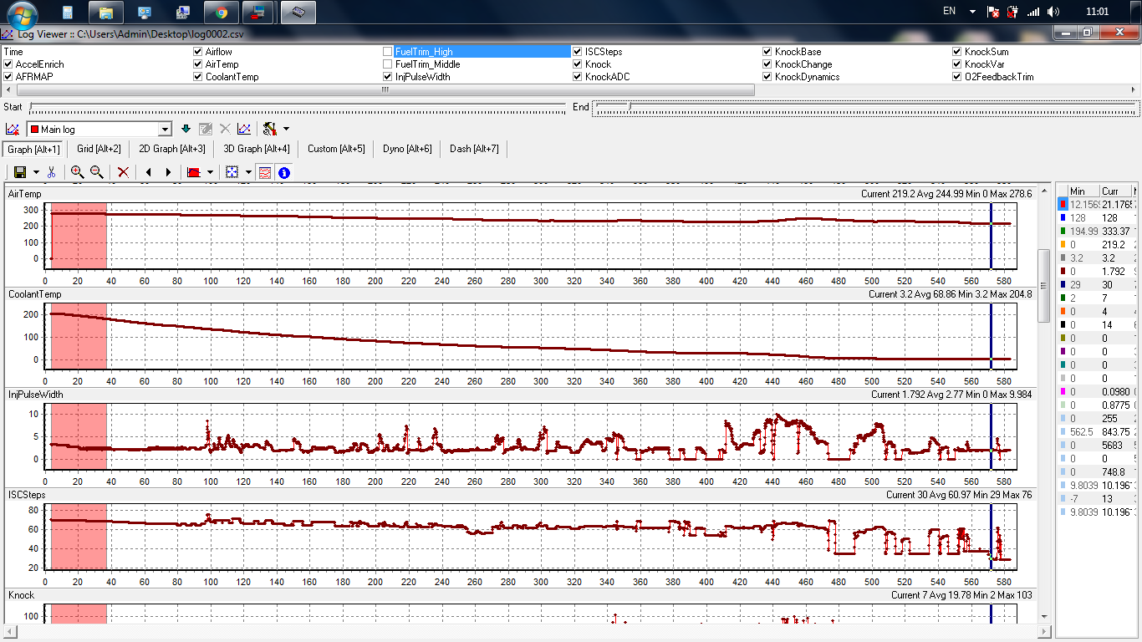Click the red X delete icon
The height and width of the screenshot is (642, 1142).
123,172
